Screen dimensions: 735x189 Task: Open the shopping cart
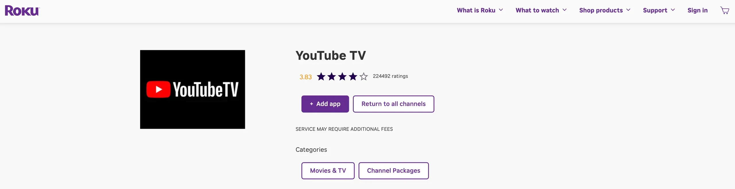coord(725,10)
